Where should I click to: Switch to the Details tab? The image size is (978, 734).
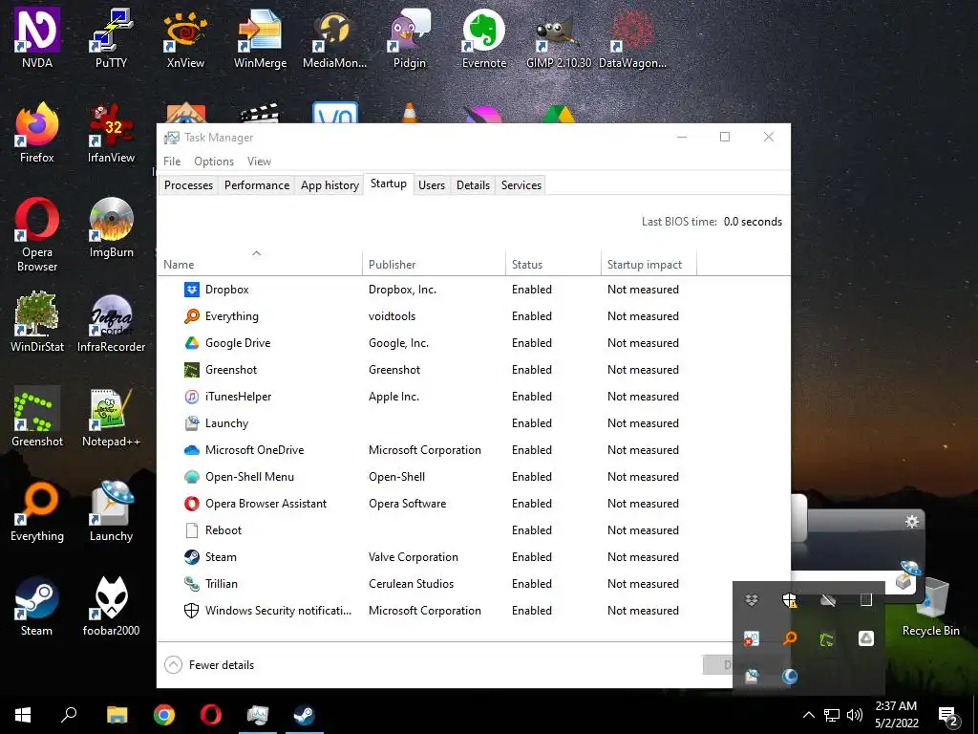473,184
